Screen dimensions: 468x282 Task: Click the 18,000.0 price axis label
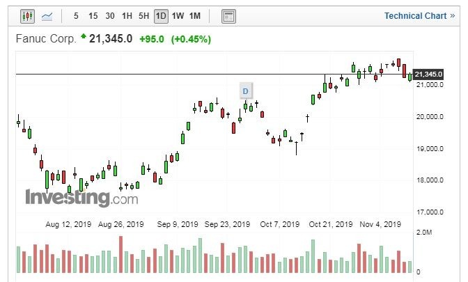430,180
